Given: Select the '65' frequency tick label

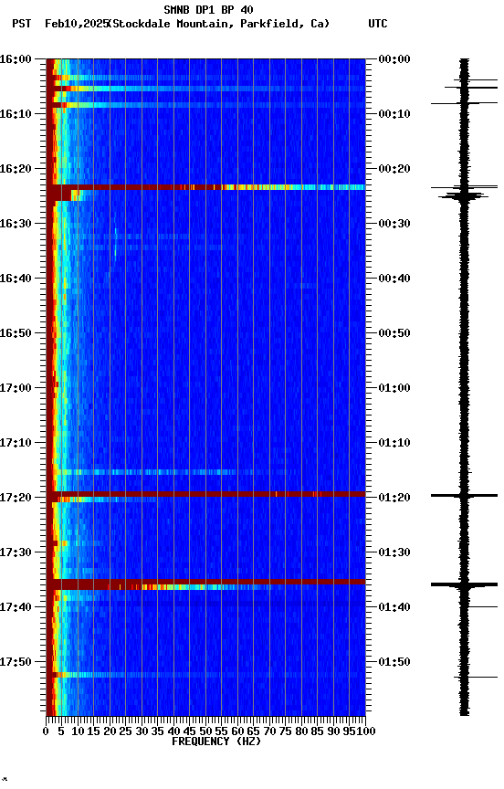Looking at the screenshot, I should (253, 731).
